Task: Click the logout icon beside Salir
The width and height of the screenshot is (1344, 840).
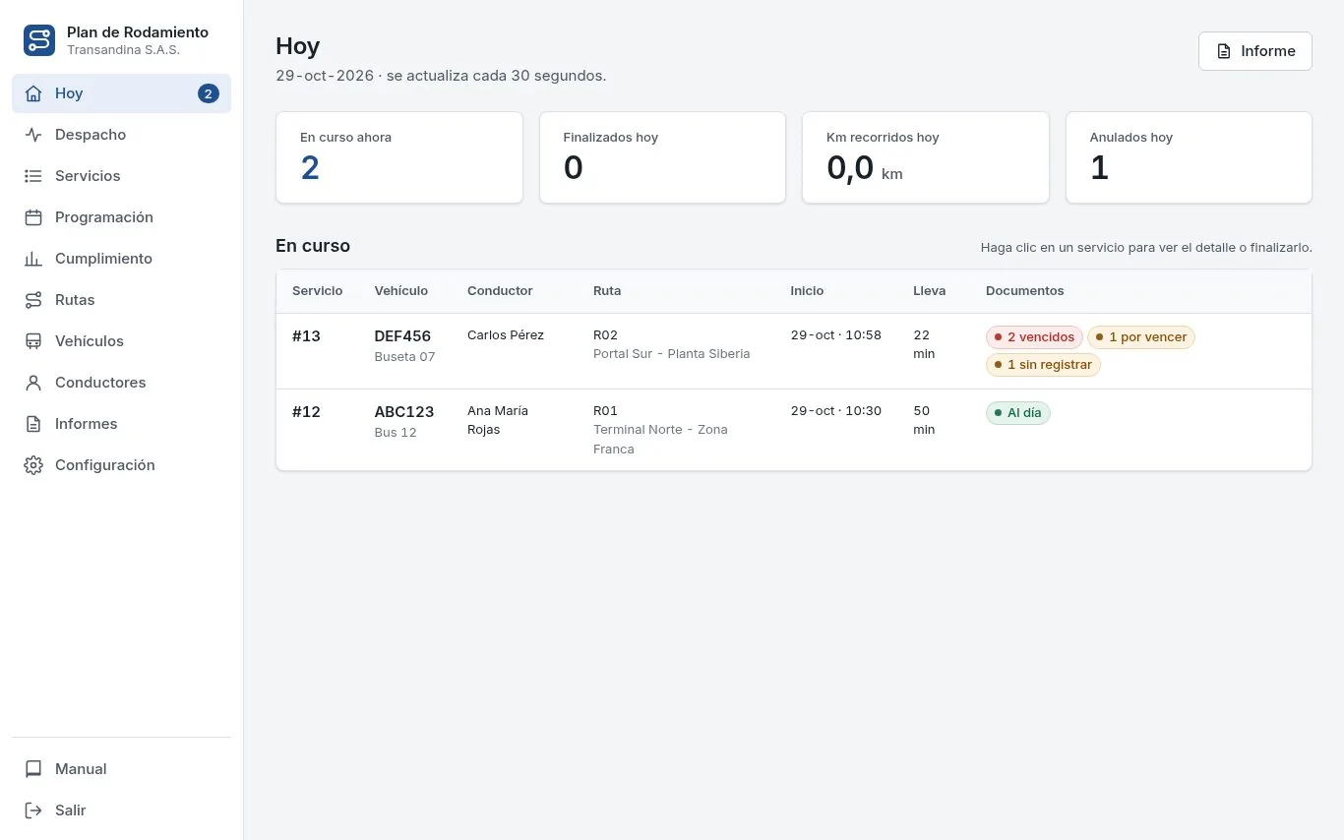Action: (x=33, y=810)
